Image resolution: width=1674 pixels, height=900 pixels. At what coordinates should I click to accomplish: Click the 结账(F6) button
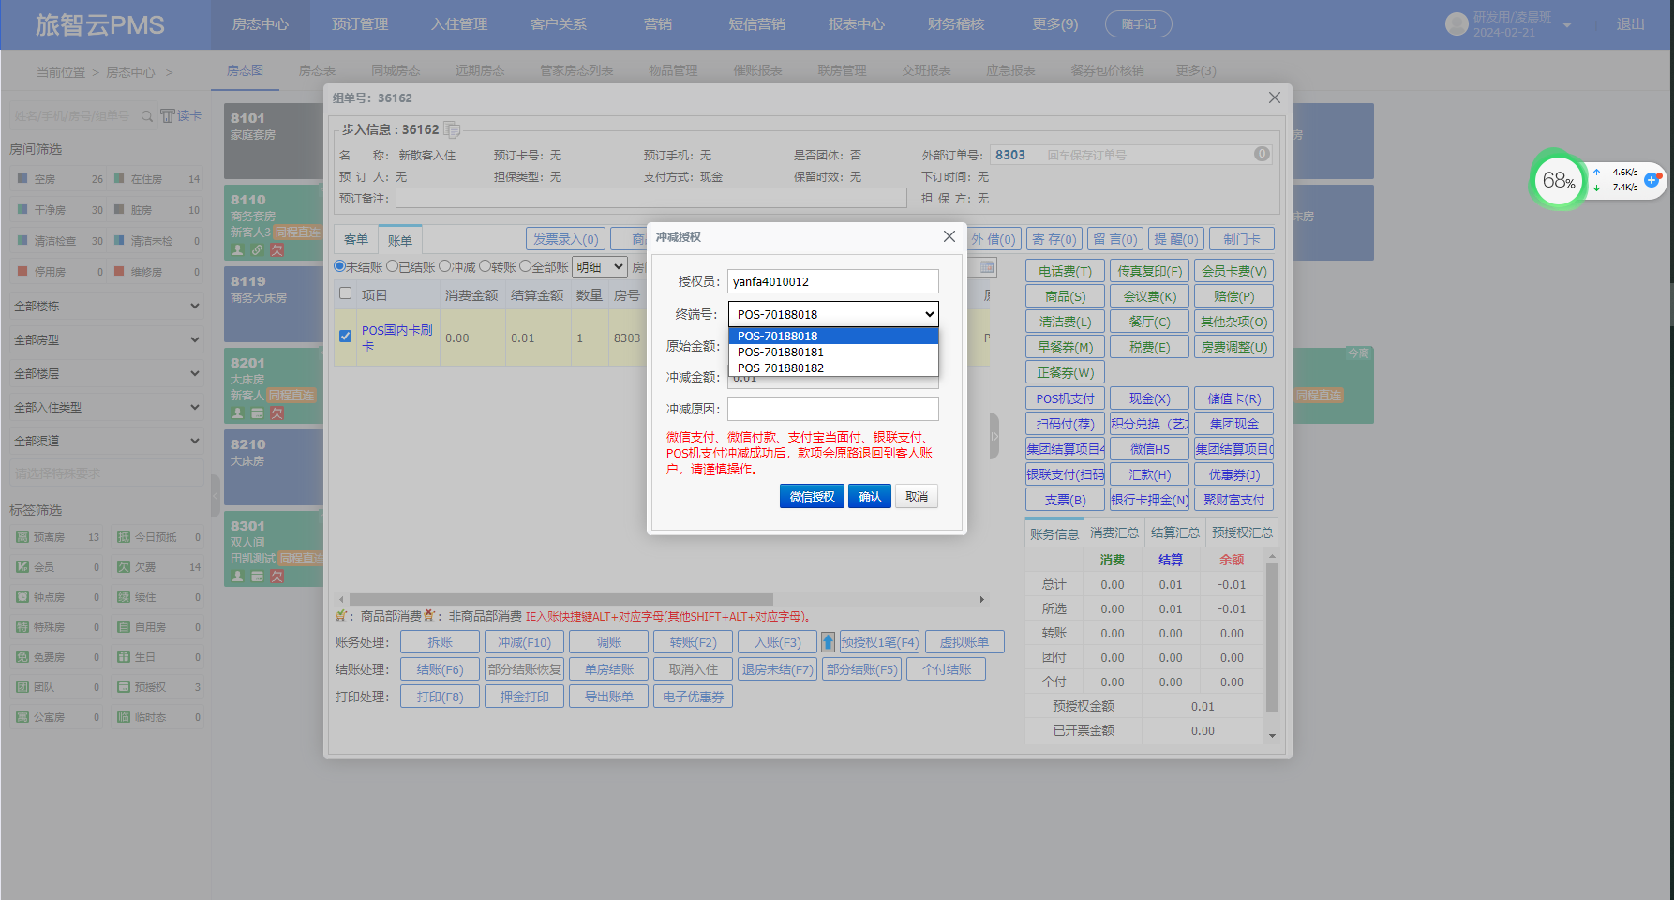click(x=440, y=669)
